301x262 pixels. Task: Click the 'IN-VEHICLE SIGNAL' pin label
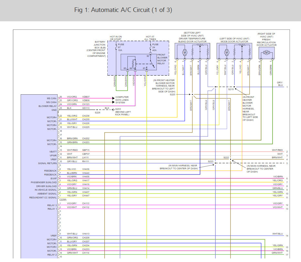click(46, 190)
